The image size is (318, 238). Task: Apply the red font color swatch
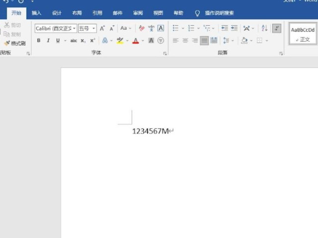pyautogui.click(x=136, y=41)
